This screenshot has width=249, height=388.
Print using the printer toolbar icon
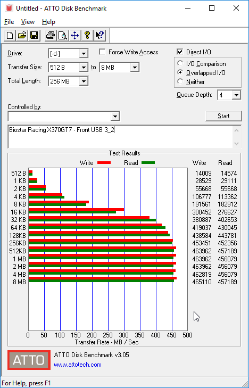click(x=51, y=35)
